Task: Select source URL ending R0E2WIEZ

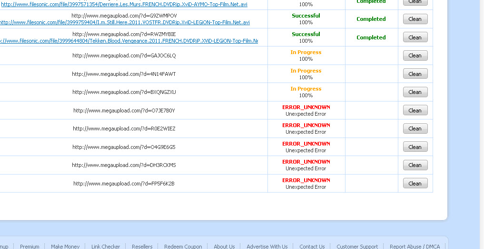Action: pyautogui.click(x=124, y=129)
